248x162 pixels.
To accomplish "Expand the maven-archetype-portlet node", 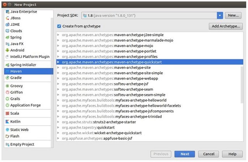I will click(x=58, y=51).
